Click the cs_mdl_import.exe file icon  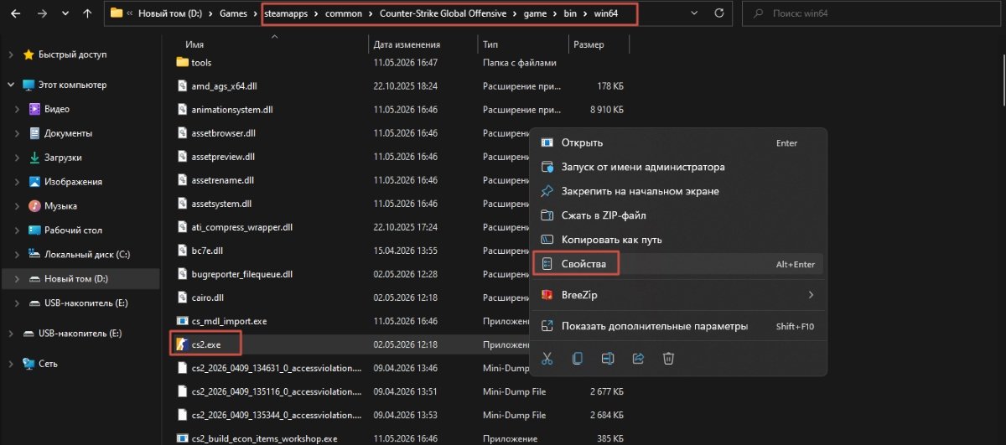[x=184, y=320]
